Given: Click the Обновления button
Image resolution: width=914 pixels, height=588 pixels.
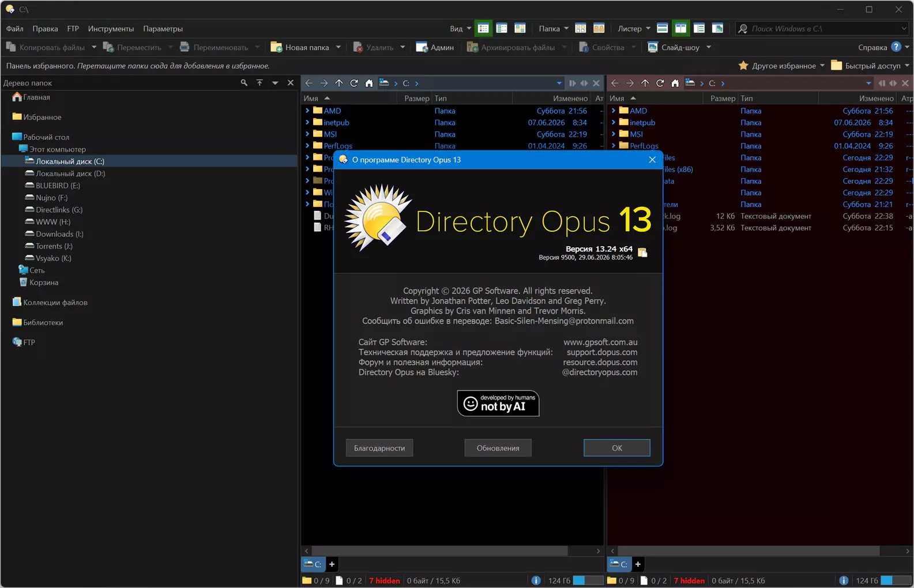Looking at the screenshot, I should (x=498, y=448).
